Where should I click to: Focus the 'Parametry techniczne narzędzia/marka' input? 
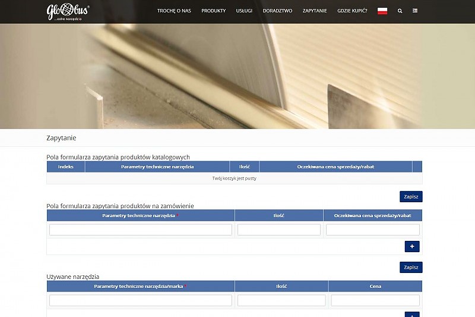(141, 300)
